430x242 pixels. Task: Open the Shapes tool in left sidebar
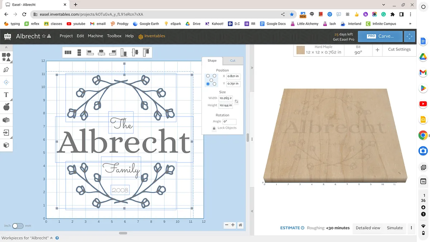pyautogui.click(x=6, y=57)
